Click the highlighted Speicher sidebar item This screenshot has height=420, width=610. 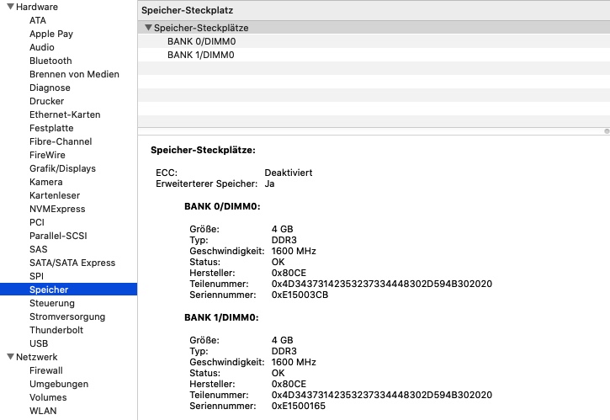point(49,290)
